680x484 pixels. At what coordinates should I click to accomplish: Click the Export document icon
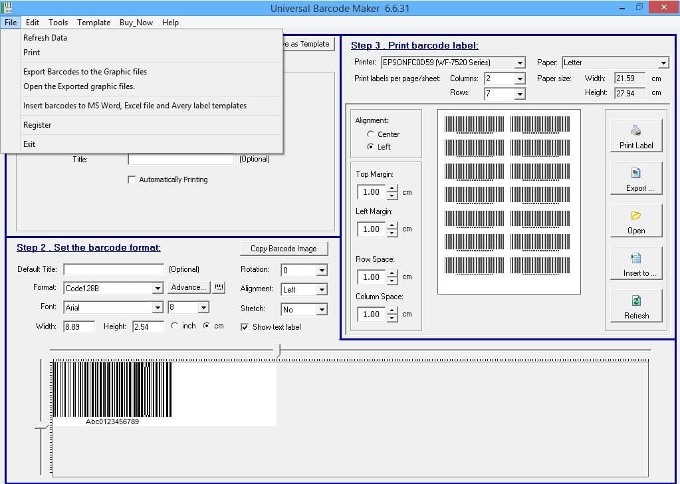pyautogui.click(x=635, y=173)
